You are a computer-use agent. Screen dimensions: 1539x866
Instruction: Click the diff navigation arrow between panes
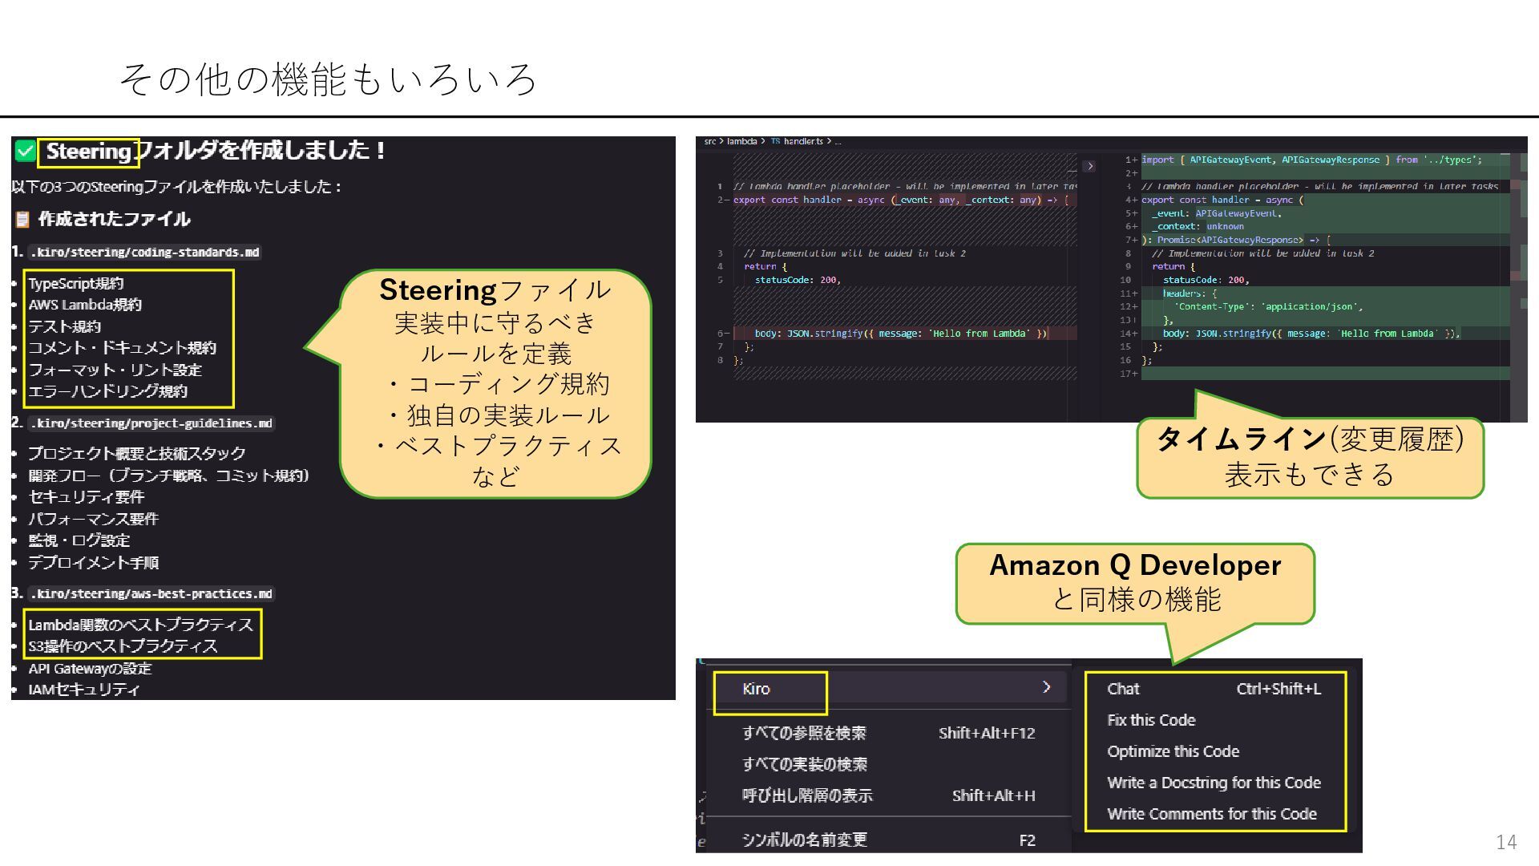(x=1089, y=166)
